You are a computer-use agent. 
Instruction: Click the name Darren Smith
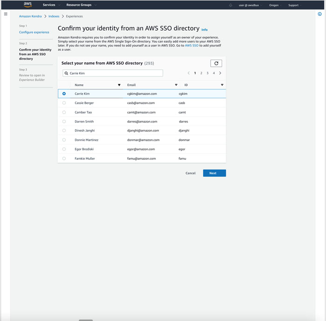click(x=84, y=121)
